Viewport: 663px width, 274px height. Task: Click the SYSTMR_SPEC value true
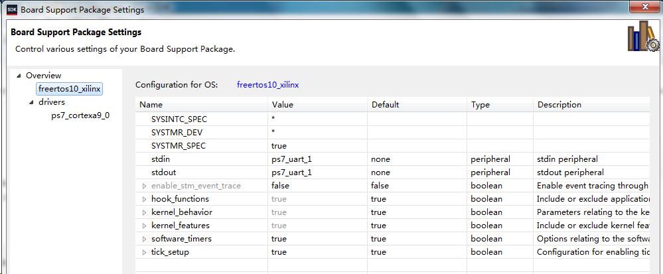279,146
